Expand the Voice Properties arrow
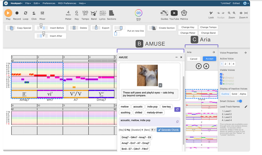The image size is (262, 155). [245, 53]
